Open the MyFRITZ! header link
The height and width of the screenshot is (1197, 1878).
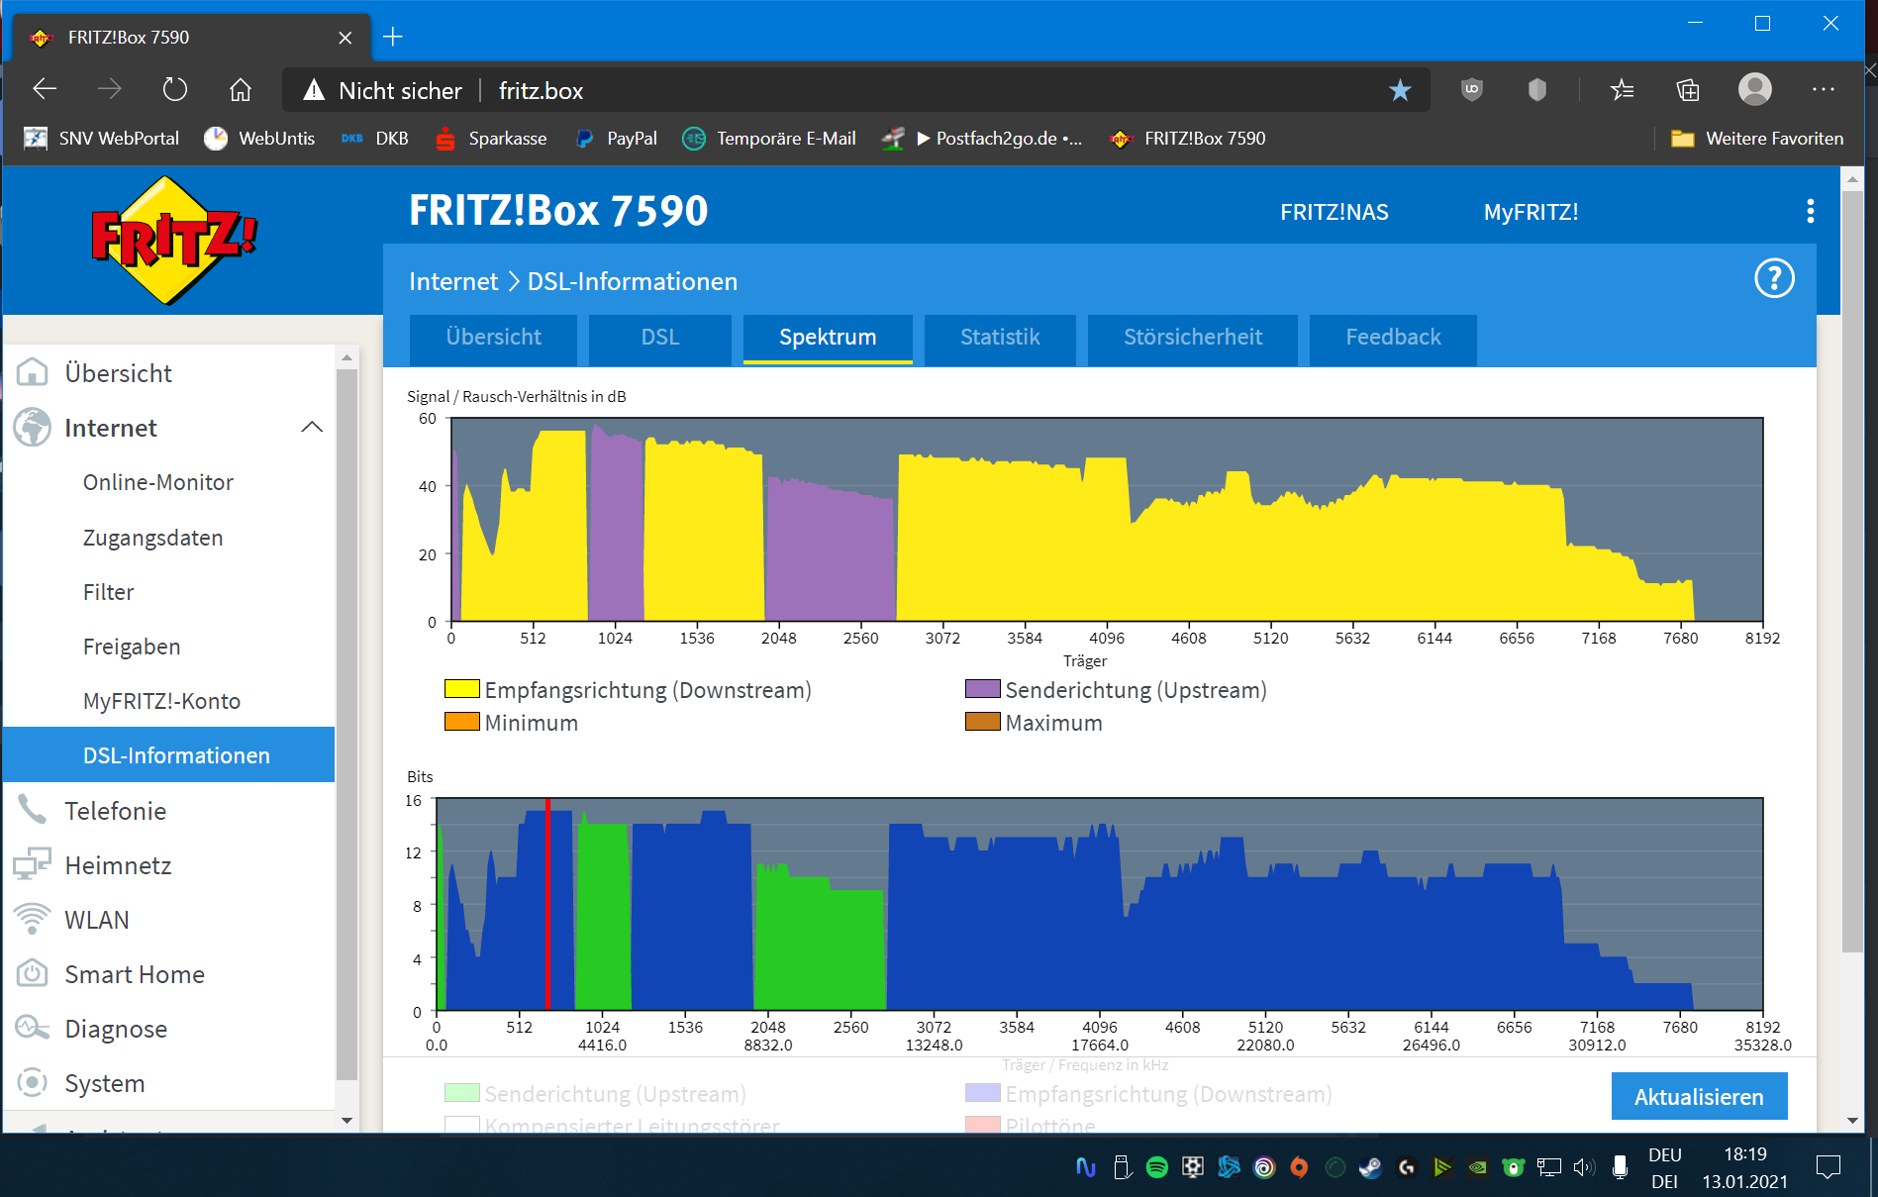pos(1531,212)
